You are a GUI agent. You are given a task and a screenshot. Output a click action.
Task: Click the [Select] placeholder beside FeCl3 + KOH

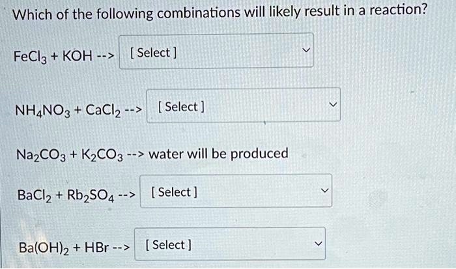coord(154,52)
